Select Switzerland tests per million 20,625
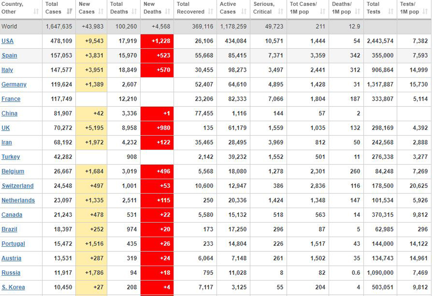433x296 pixels. (419, 186)
